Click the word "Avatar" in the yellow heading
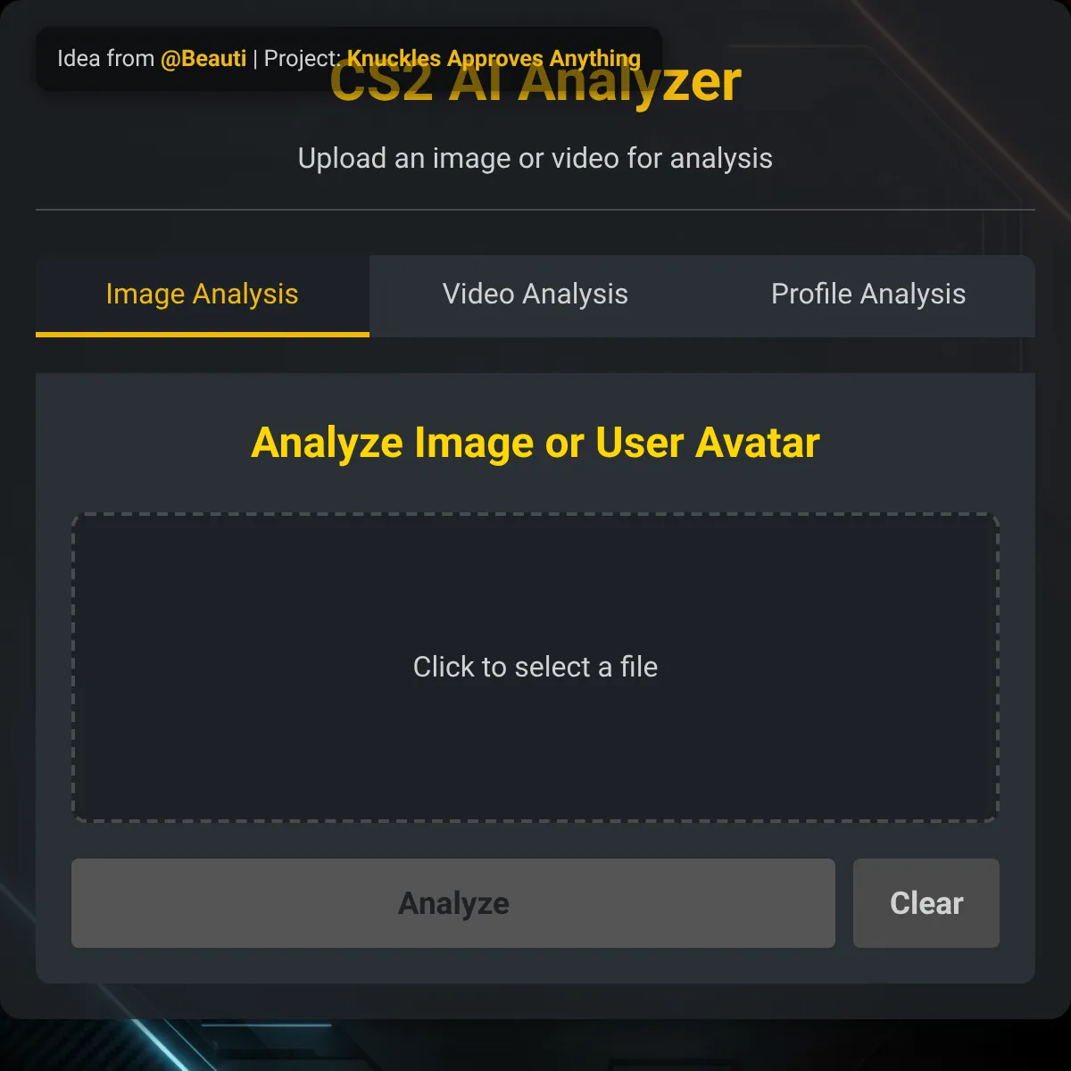This screenshot has width=1071, height=1071. point(758,443)
